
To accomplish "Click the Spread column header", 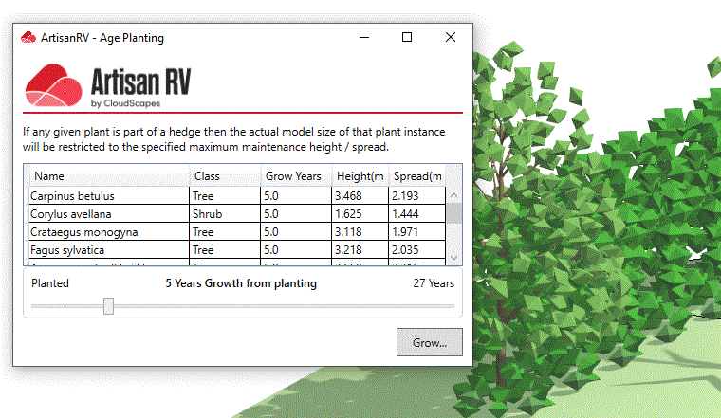I will tap(416, 176).
